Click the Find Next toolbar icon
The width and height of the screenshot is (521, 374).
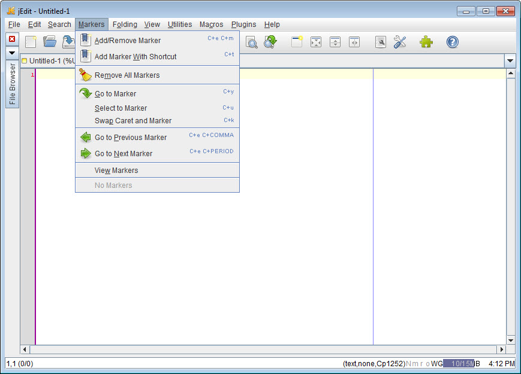pyautogui.click(x=270, y=42)
